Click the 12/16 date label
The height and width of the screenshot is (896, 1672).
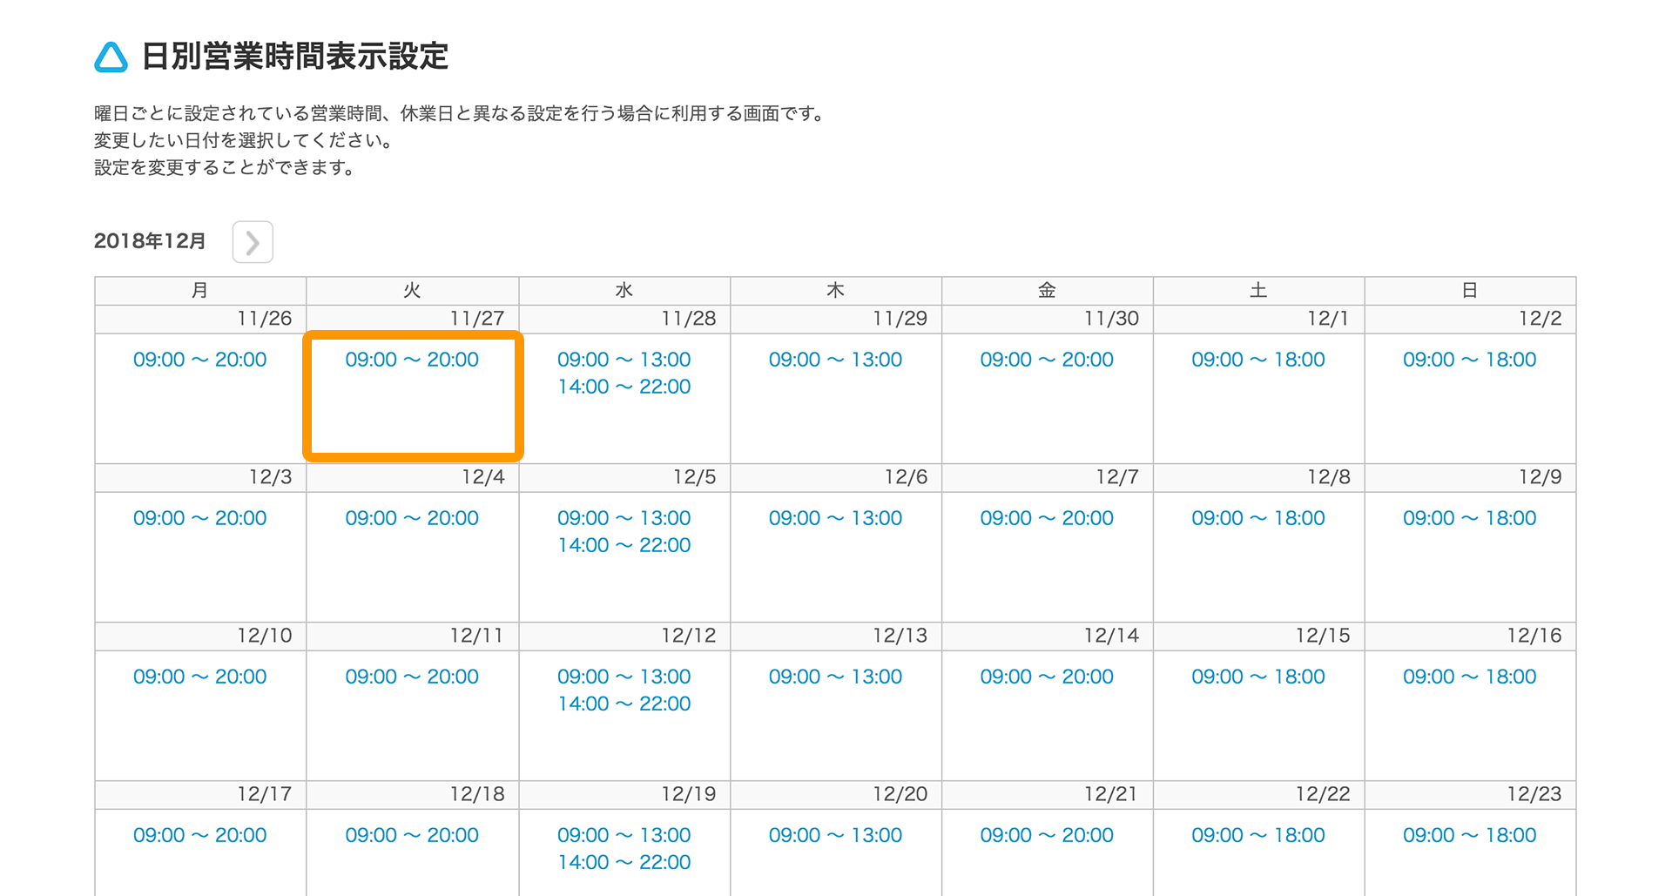tap(1534, 636)
